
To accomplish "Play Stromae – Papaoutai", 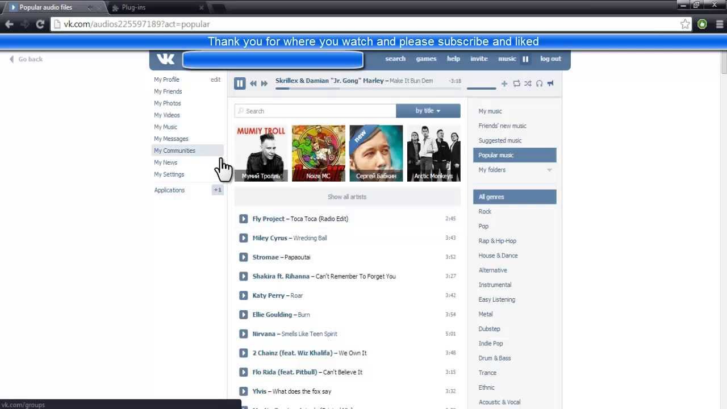I will [x=244, y=257].
